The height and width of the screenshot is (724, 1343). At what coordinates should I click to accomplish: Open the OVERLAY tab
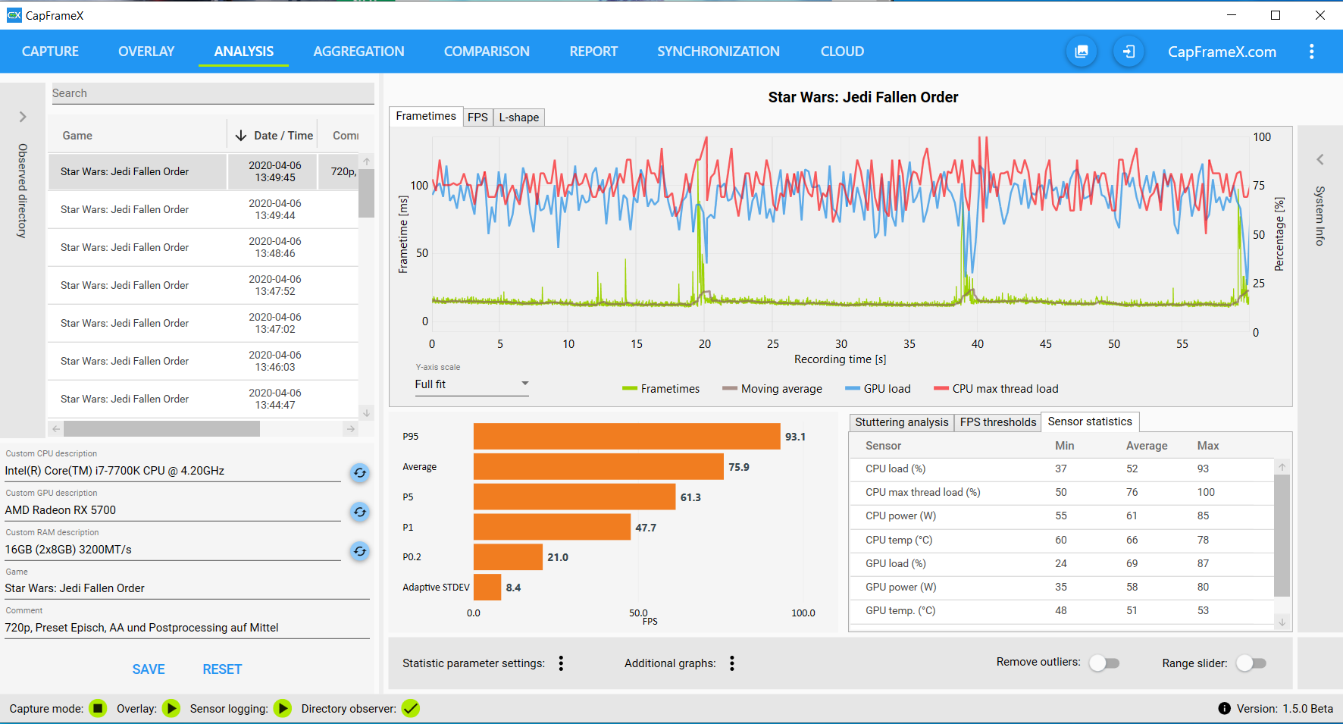point(146,52)
